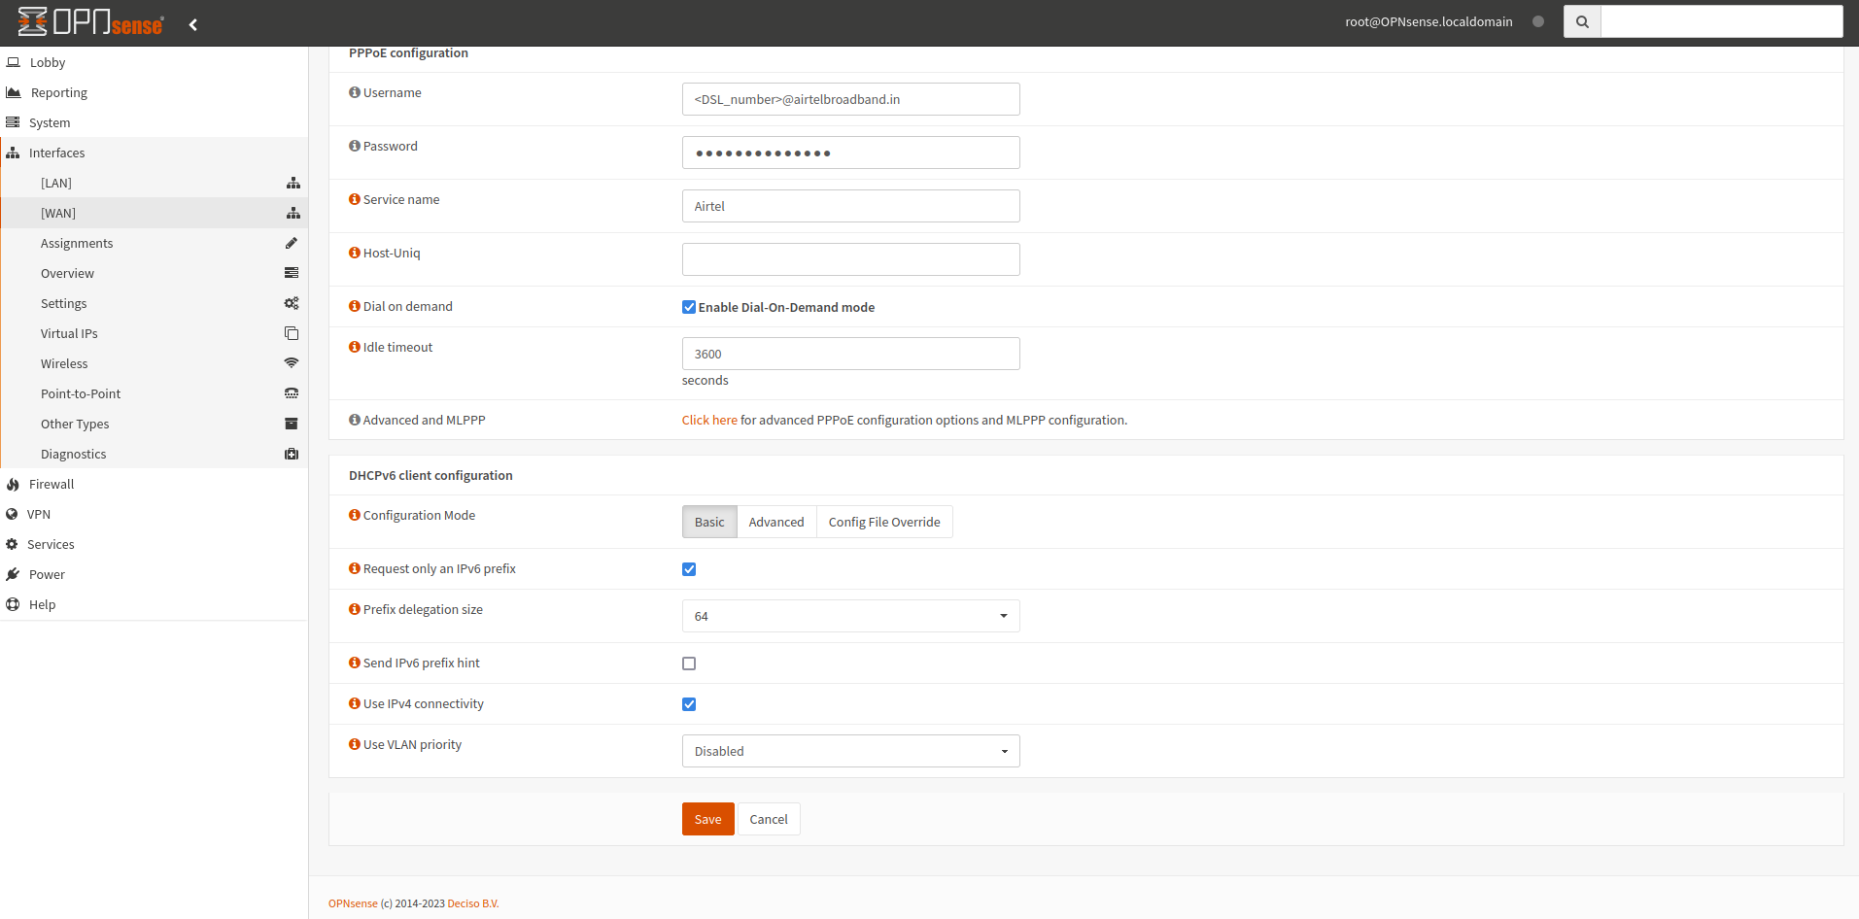Show help for Idle timeout
1859x919 pixels.
355,347
